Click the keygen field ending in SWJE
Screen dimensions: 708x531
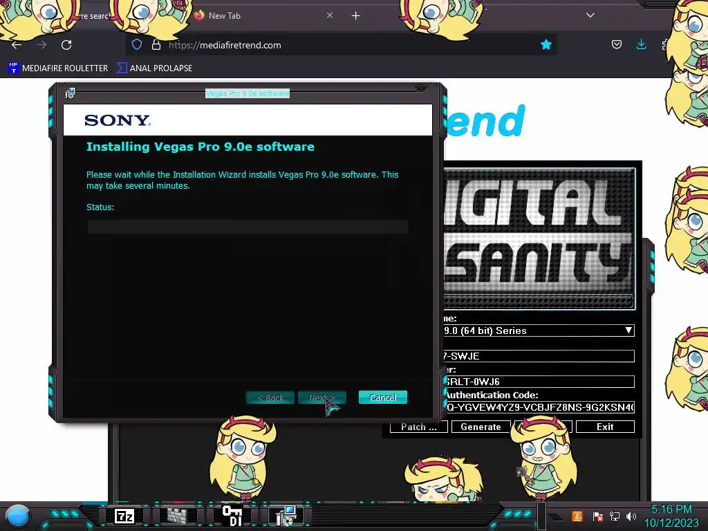[x=539, y=356]
